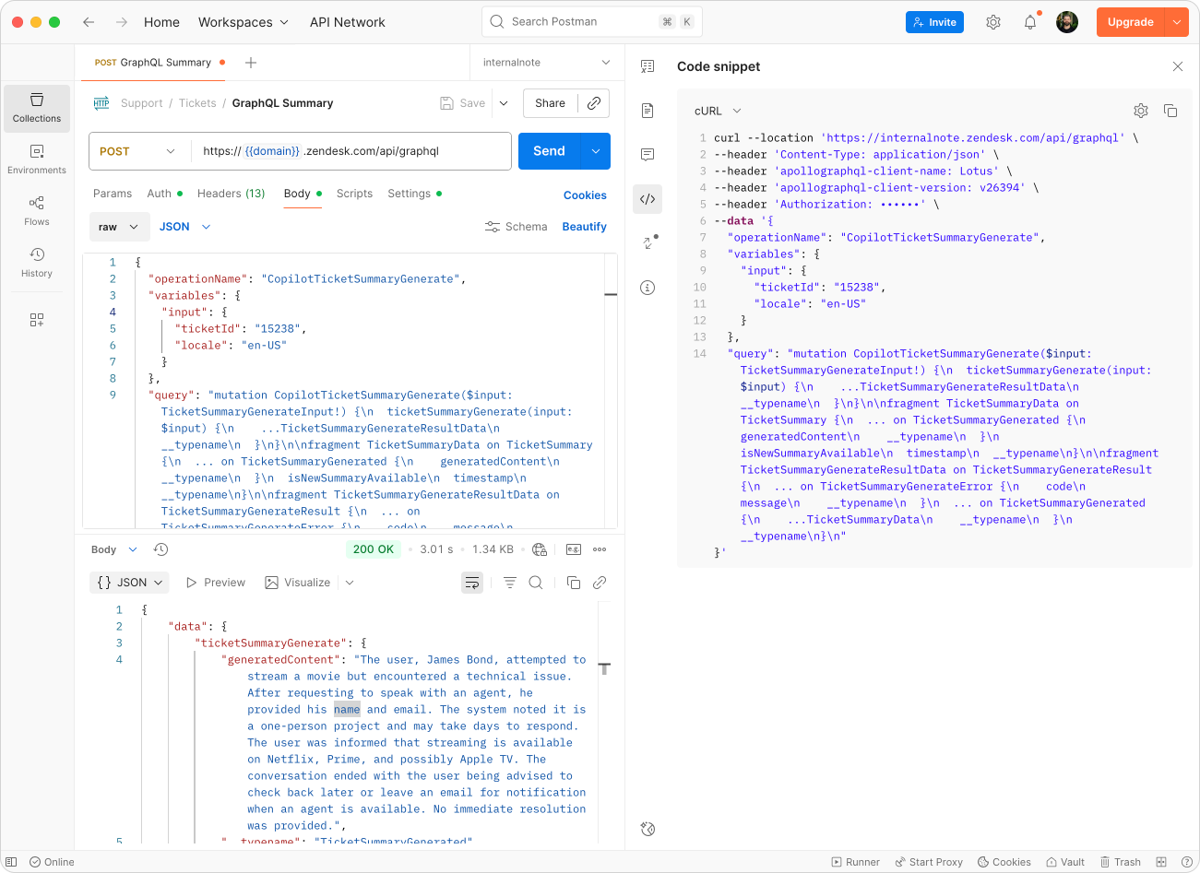Image resolution: width=1200 pixels, height=873 pixels.
Task: Switch to the Settings tab
Action: (414, 194)
